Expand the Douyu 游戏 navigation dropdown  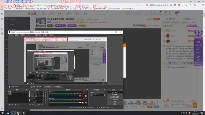[x=77, y=14]
